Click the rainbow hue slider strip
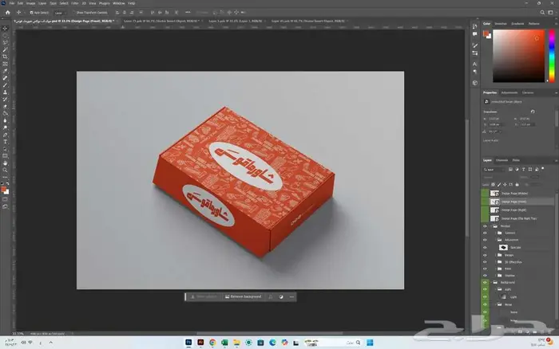This screenshot has width=559, height=349. pyautogui.click(x=552, y=56)
